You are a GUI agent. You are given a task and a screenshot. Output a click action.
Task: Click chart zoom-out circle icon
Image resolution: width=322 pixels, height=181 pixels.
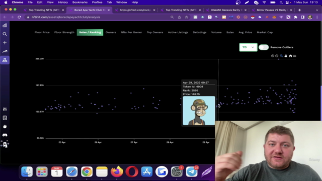[277, 56]
